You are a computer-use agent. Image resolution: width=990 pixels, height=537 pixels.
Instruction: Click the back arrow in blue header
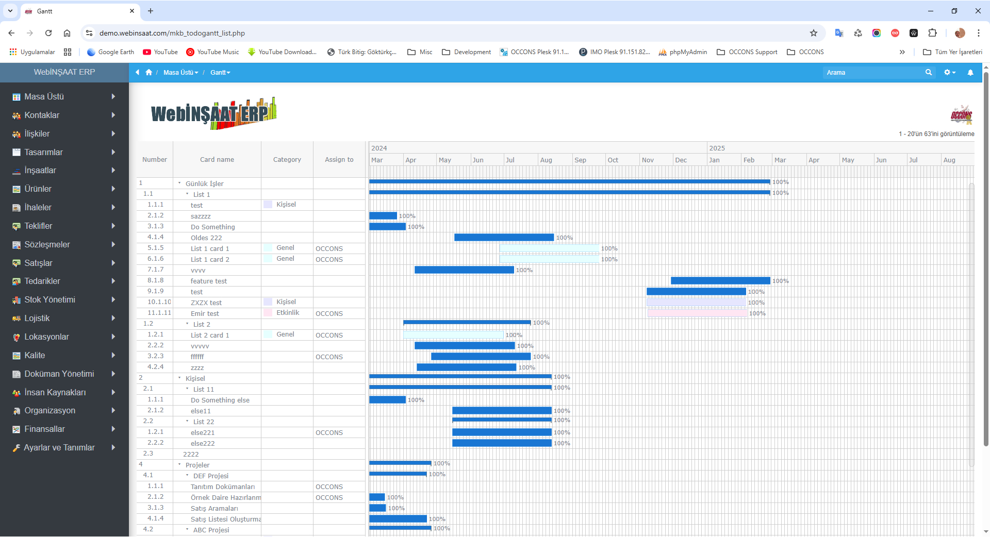tap(137, 73)
